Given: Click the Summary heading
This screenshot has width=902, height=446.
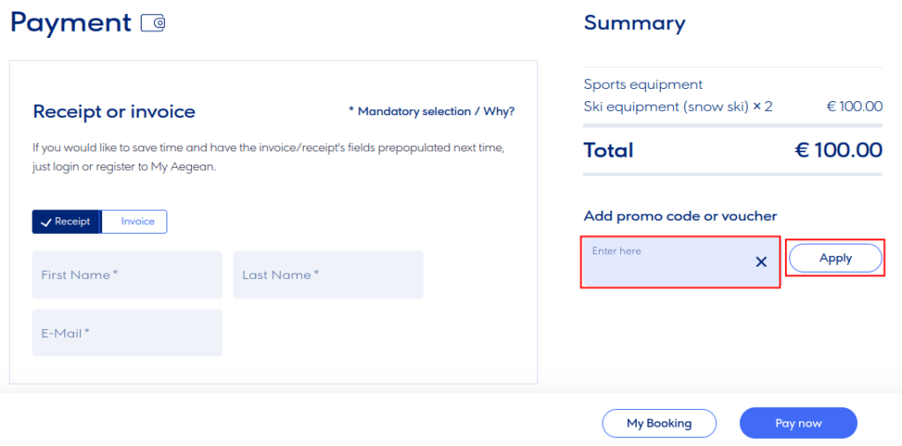Looking at the screenshot, I should pyautogui.click(x=634, y=23).
